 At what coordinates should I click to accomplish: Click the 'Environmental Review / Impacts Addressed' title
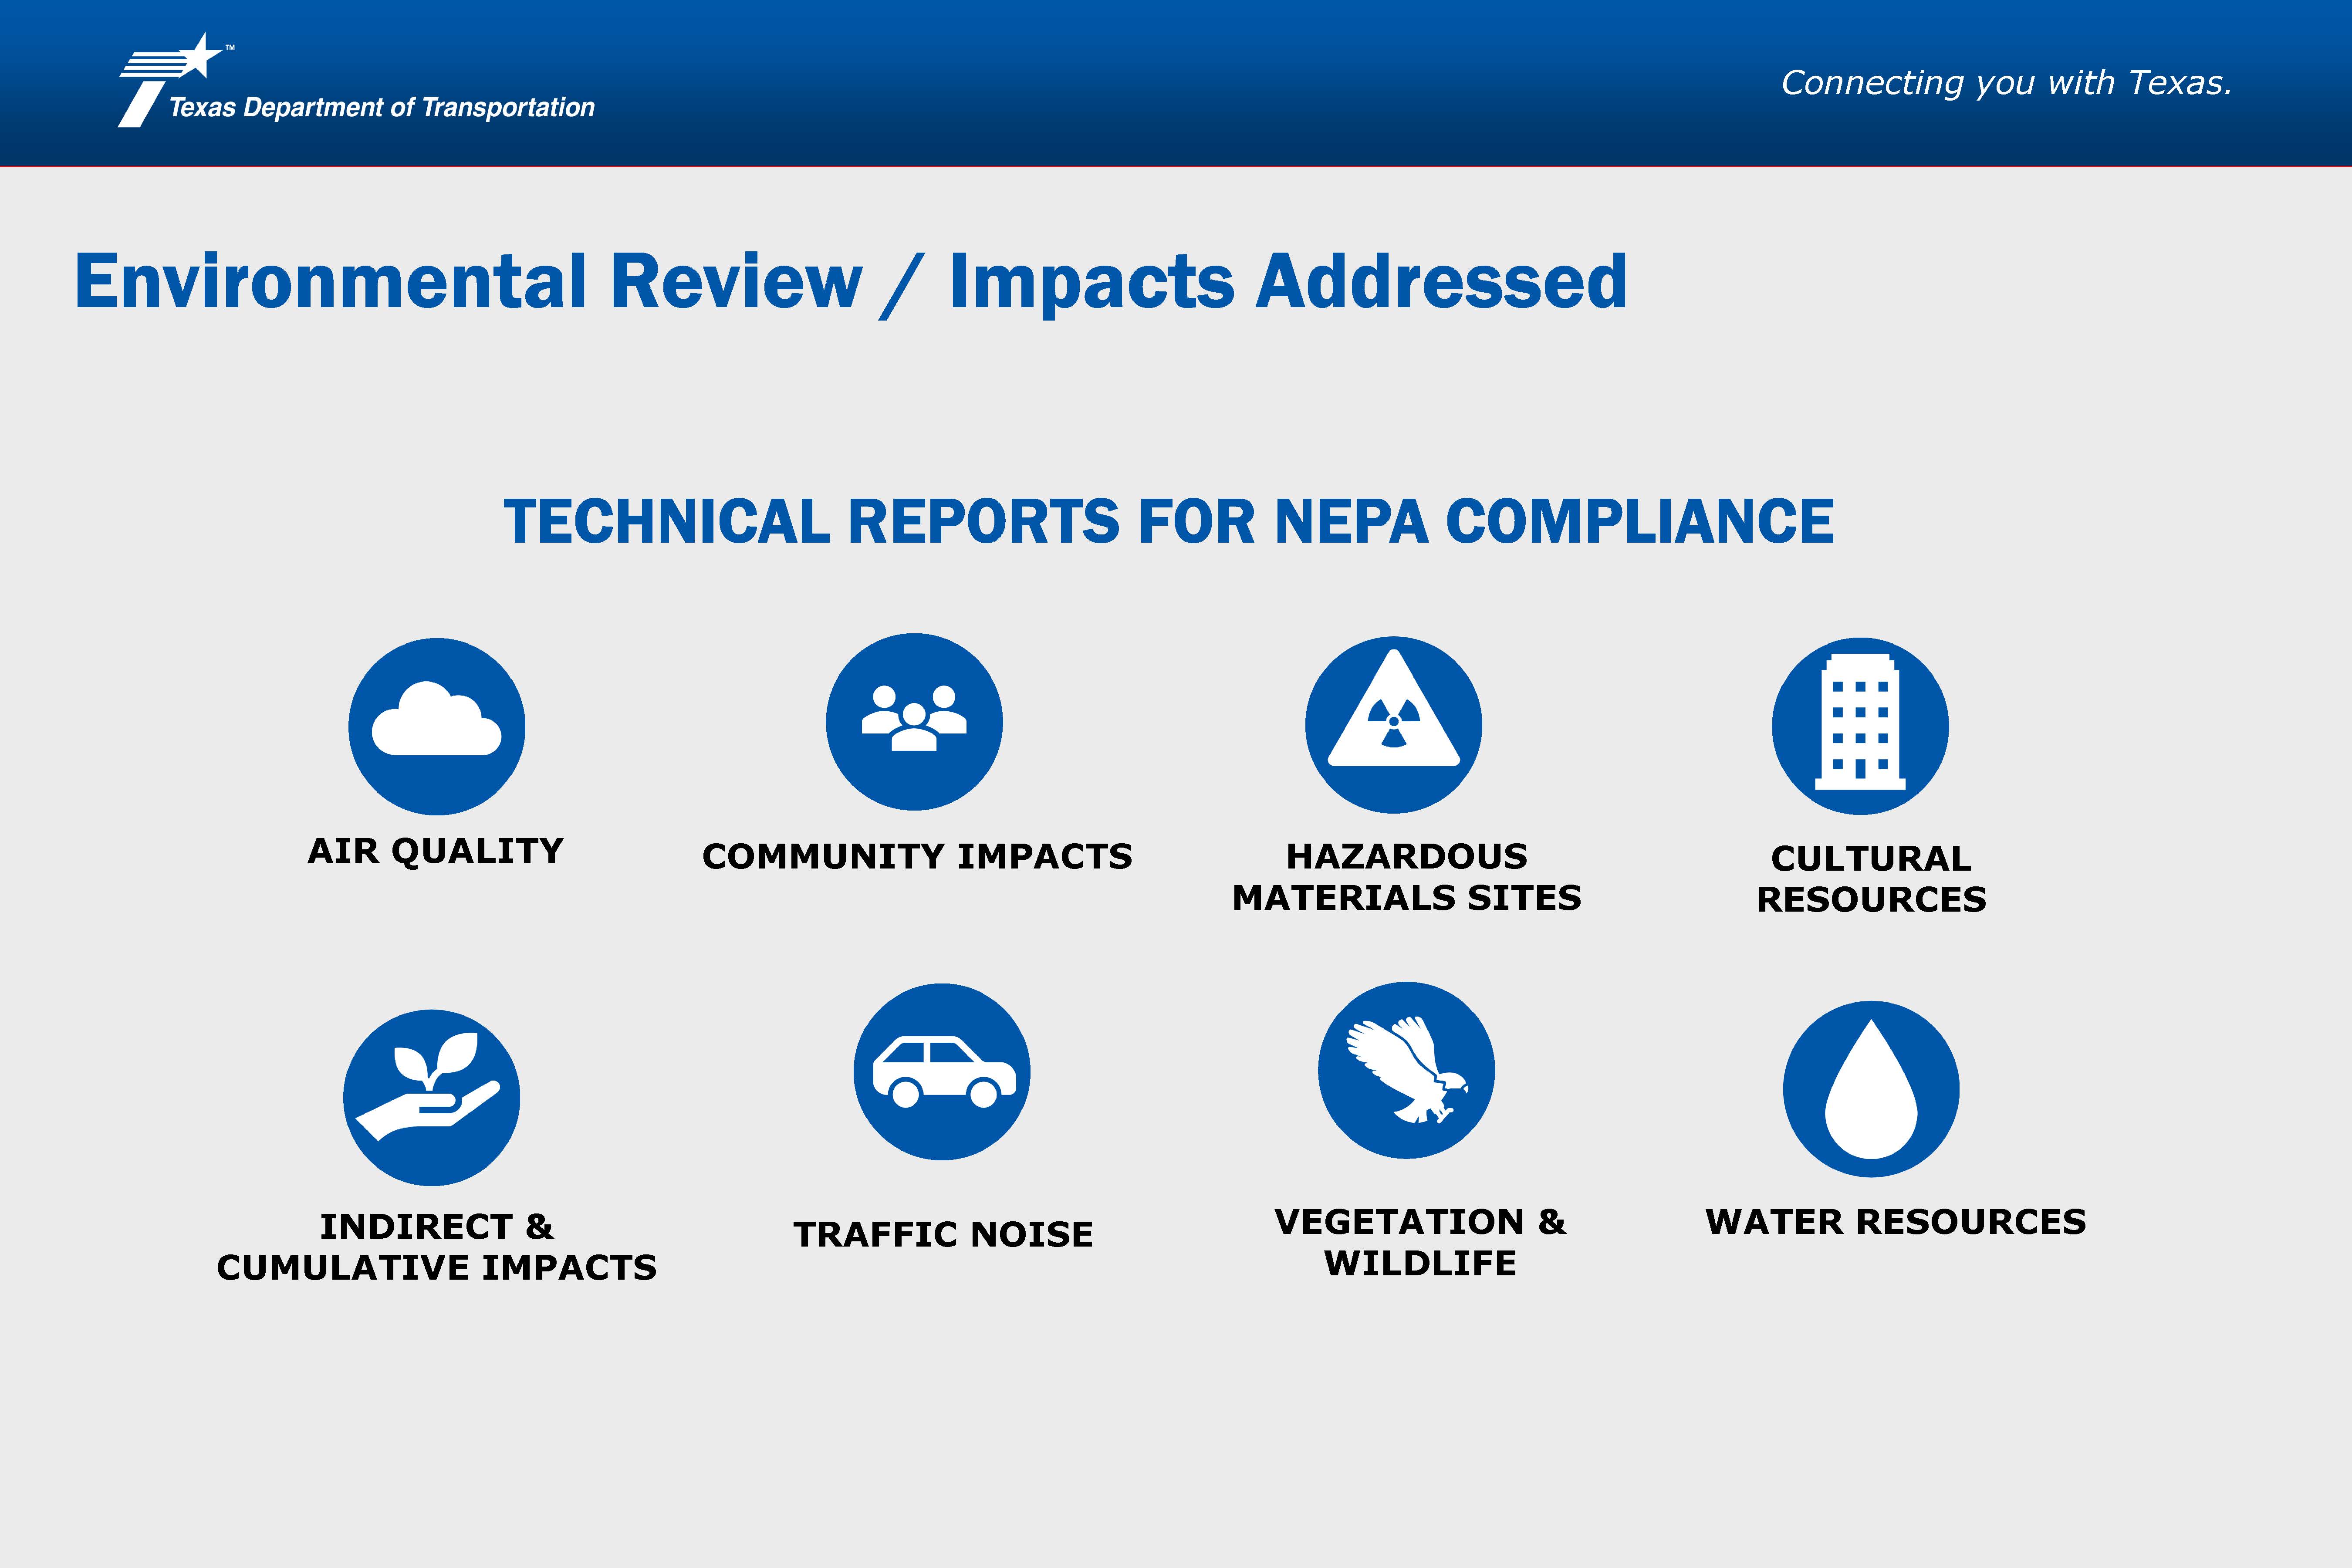pyautogui.click(x=851, y=283)
